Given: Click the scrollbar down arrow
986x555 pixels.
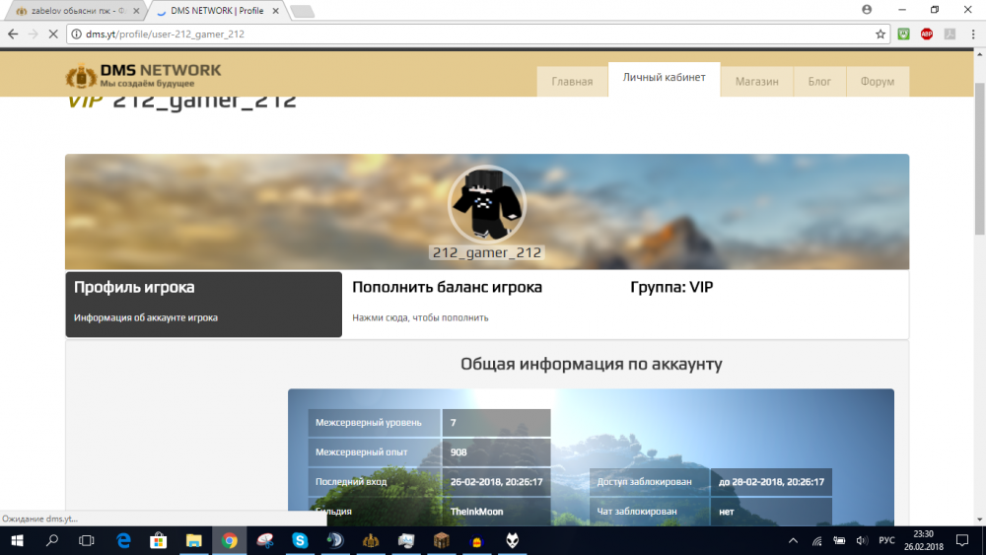Looking at the screenshot, I should click(980, 520).
